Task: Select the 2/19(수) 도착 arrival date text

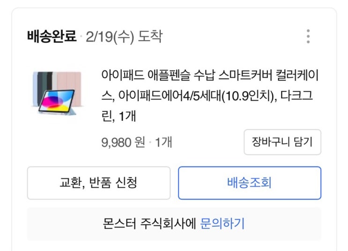Action: coord(124,36)
